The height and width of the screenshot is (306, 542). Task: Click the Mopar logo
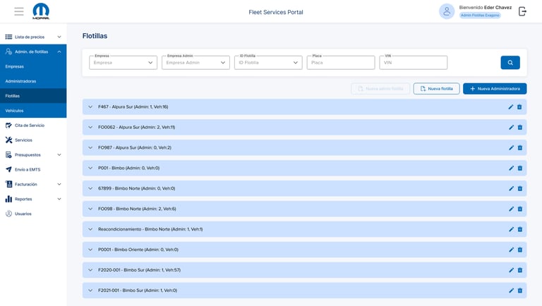(x=41, y=11)
